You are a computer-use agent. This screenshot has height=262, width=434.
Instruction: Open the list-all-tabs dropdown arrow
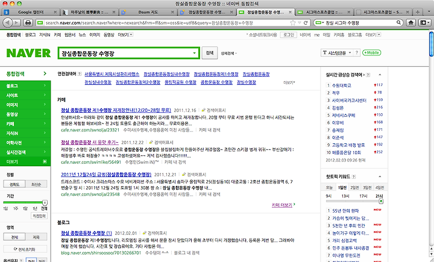(429, 12)
